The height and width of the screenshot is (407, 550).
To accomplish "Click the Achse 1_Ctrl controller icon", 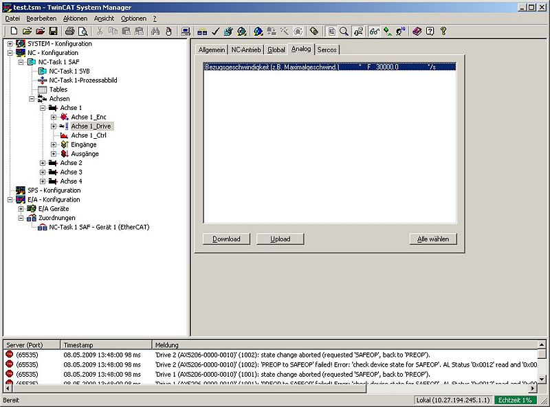I will [64, 135].
